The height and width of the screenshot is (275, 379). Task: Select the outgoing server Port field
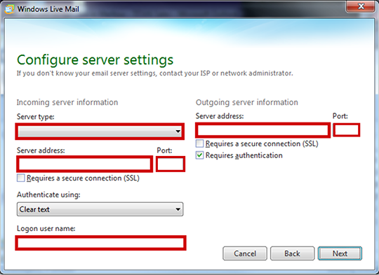(347, 130)
